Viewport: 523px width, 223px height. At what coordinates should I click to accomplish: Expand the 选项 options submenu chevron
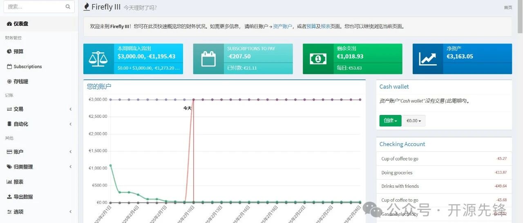pyautogui.click(x=71, y=212)
